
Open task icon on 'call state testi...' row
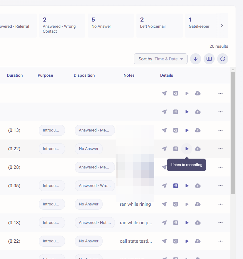point(176,241)
